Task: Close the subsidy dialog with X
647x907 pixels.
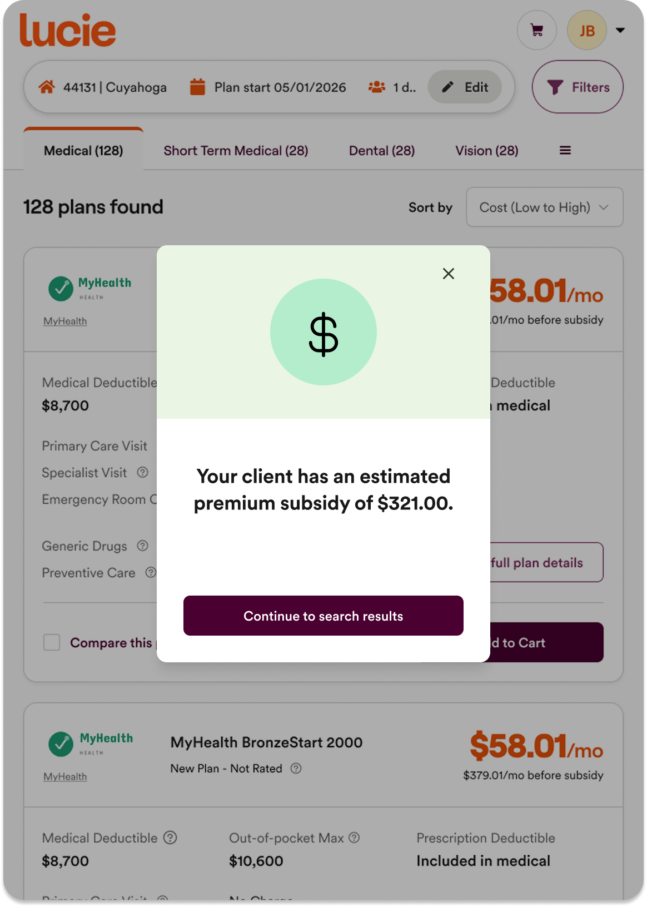Action: 449,274
